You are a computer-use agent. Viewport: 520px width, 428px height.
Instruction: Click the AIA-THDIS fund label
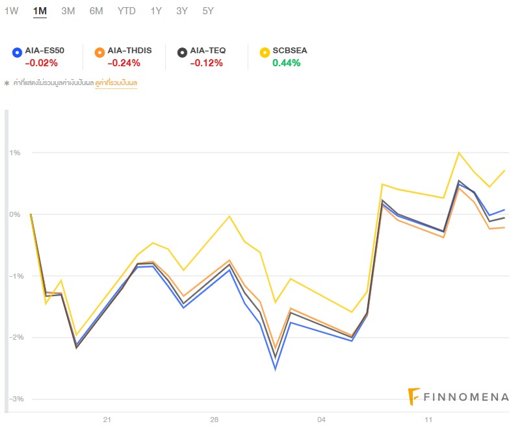point(130,51)
